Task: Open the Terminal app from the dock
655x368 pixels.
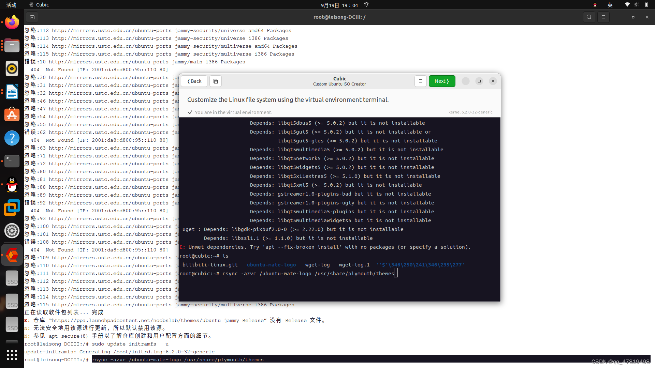Action: (x=12, y=161)
